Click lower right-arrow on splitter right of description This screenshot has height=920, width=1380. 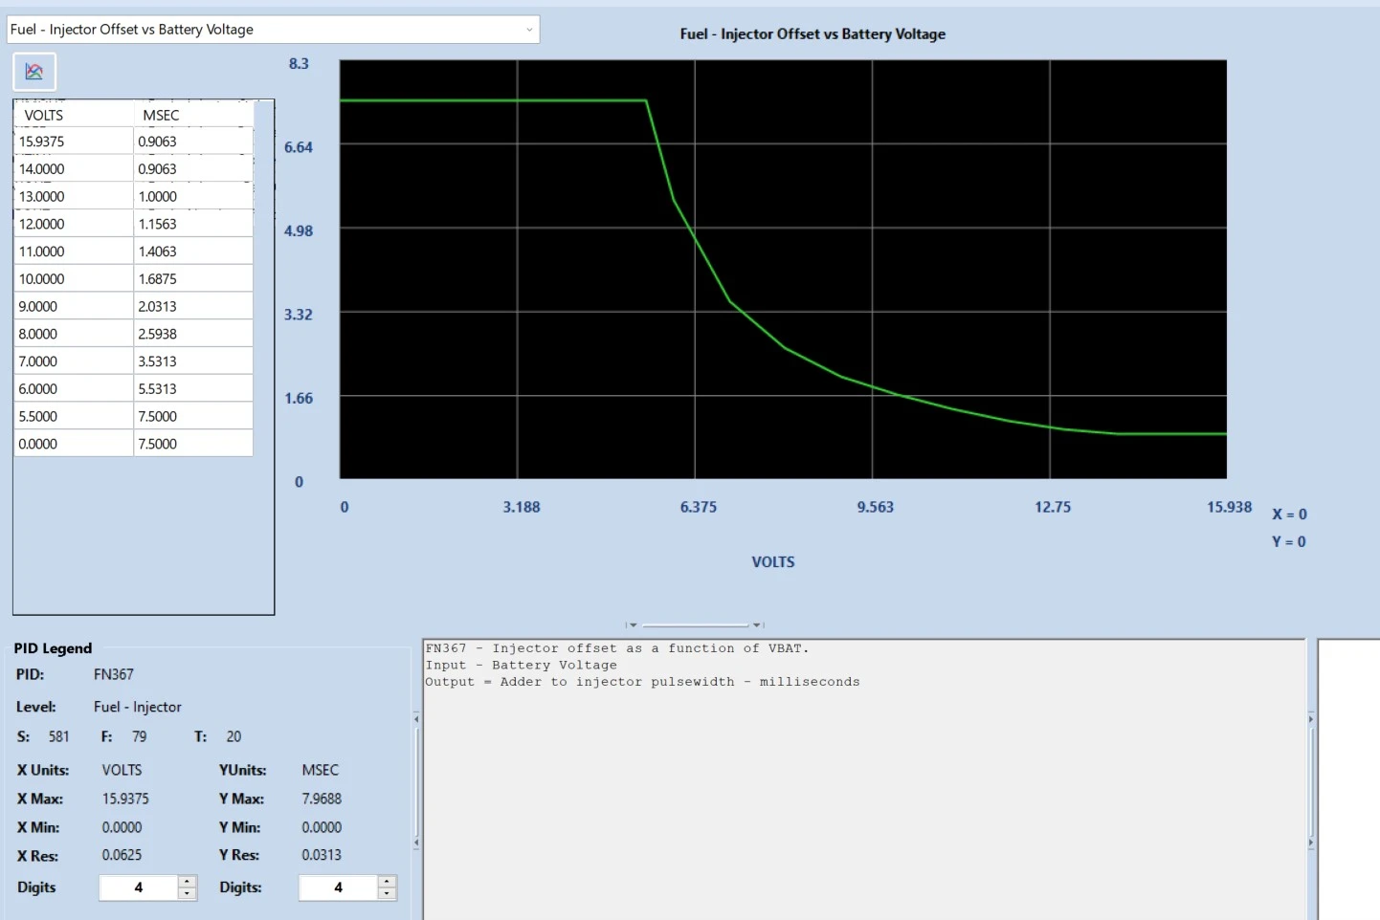click(x=1311, y=843)
